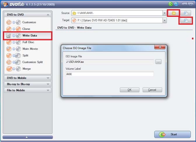Click the green checkmark status icon

tap(170, 4)
